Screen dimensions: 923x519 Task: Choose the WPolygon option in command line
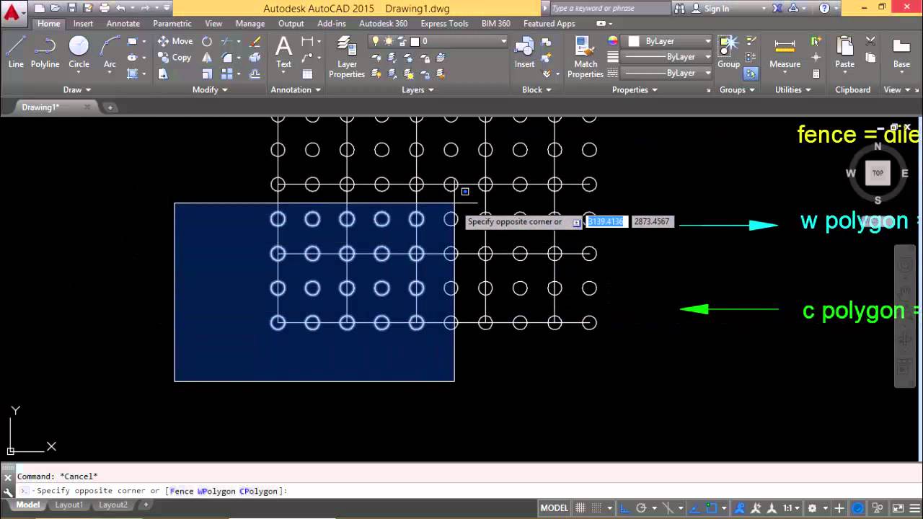tap(216, 491)
